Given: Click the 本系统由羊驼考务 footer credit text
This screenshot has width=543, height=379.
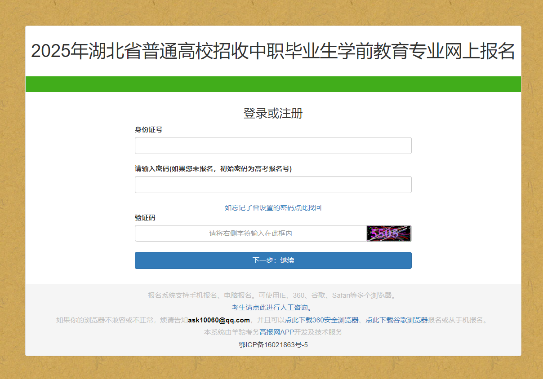Looking at the screenshot, I should pyautogui.click(x=231, y=332).
